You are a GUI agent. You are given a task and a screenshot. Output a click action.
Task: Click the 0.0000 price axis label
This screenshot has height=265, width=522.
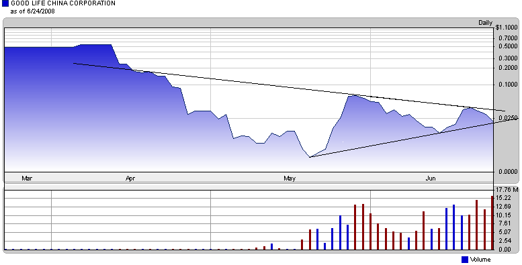pyautogui.click(x=509, y=172)
